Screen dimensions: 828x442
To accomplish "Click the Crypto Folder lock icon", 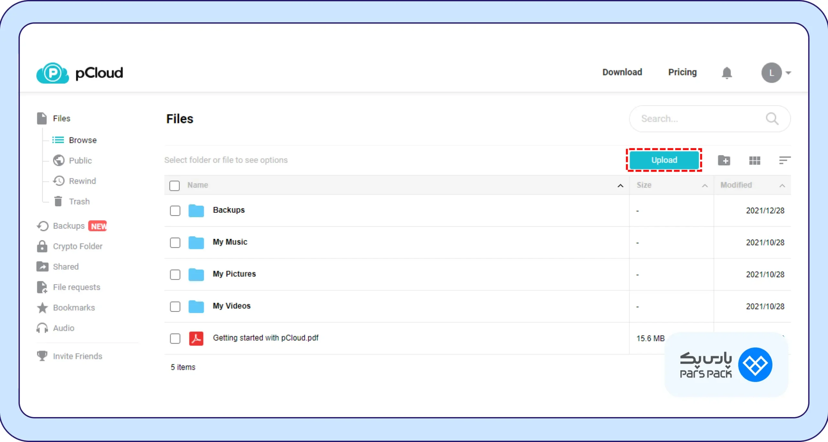I will pyautogui.click(x=42, y=246).
